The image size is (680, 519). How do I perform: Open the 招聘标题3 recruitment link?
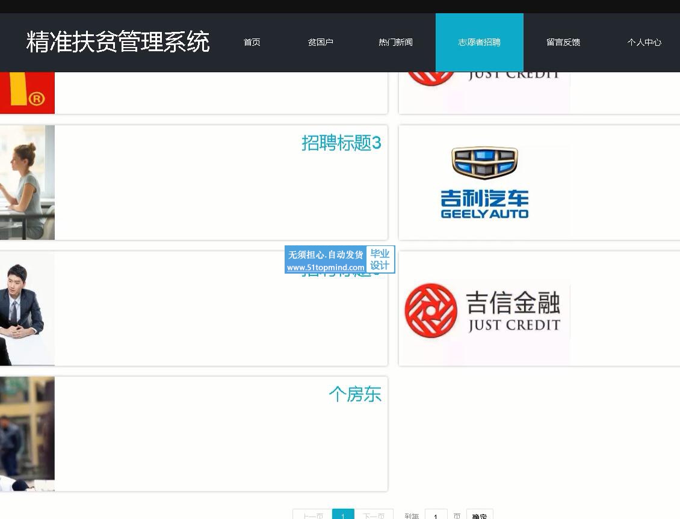click(x=341, y=143)
